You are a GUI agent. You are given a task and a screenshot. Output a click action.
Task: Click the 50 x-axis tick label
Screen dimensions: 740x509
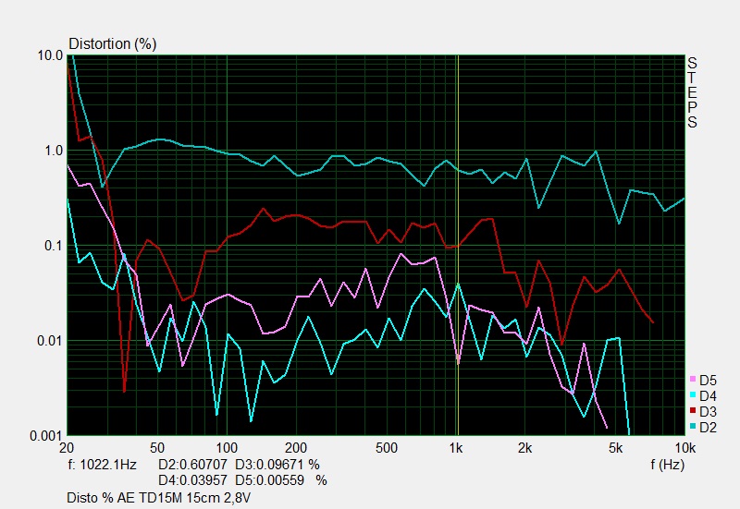[157, 448]
